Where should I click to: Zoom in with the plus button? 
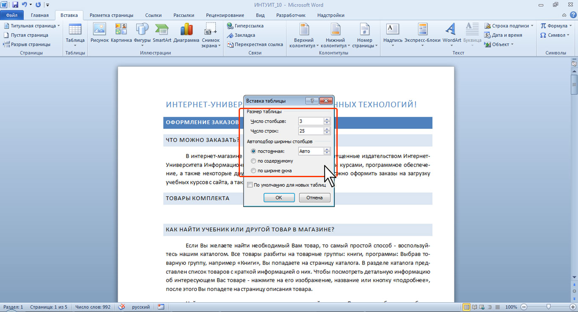(572, 307)
